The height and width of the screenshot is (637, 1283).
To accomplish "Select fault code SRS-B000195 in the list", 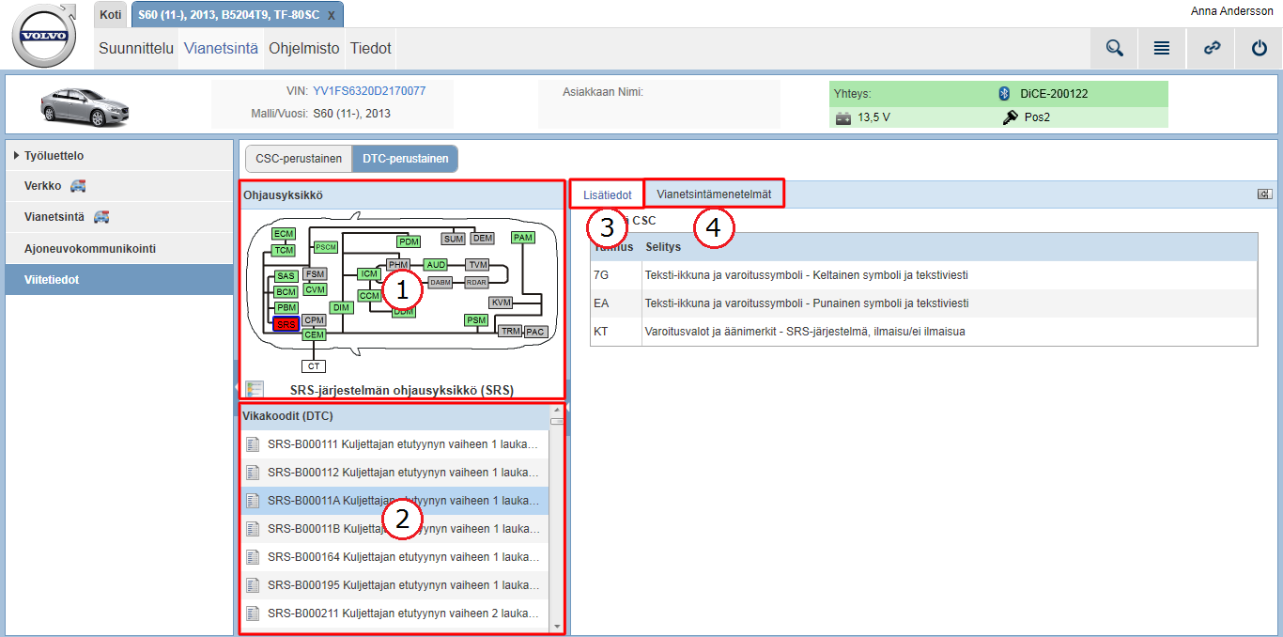I will pos(394,585).
